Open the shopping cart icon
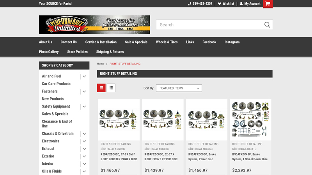 (x=268, y=4)
